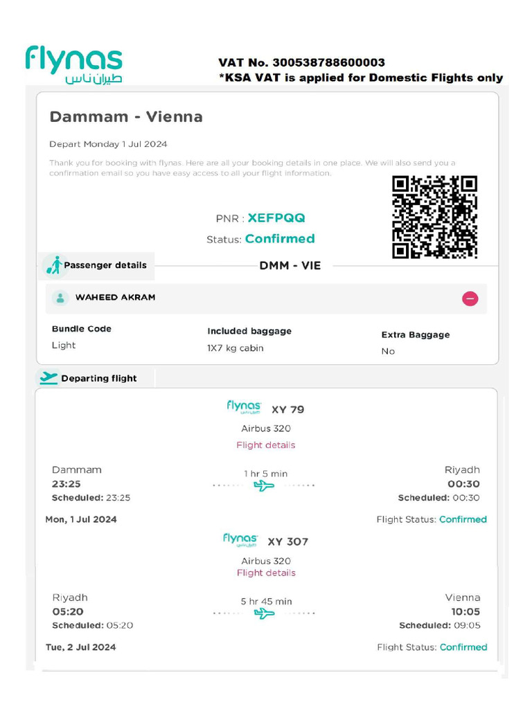
Task: Click the walking traveler Passenger details icon
Action: (54, 265)
